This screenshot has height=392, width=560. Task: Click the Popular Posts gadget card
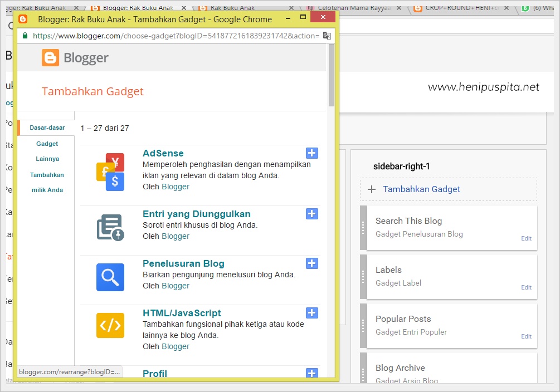pos(452,326)
